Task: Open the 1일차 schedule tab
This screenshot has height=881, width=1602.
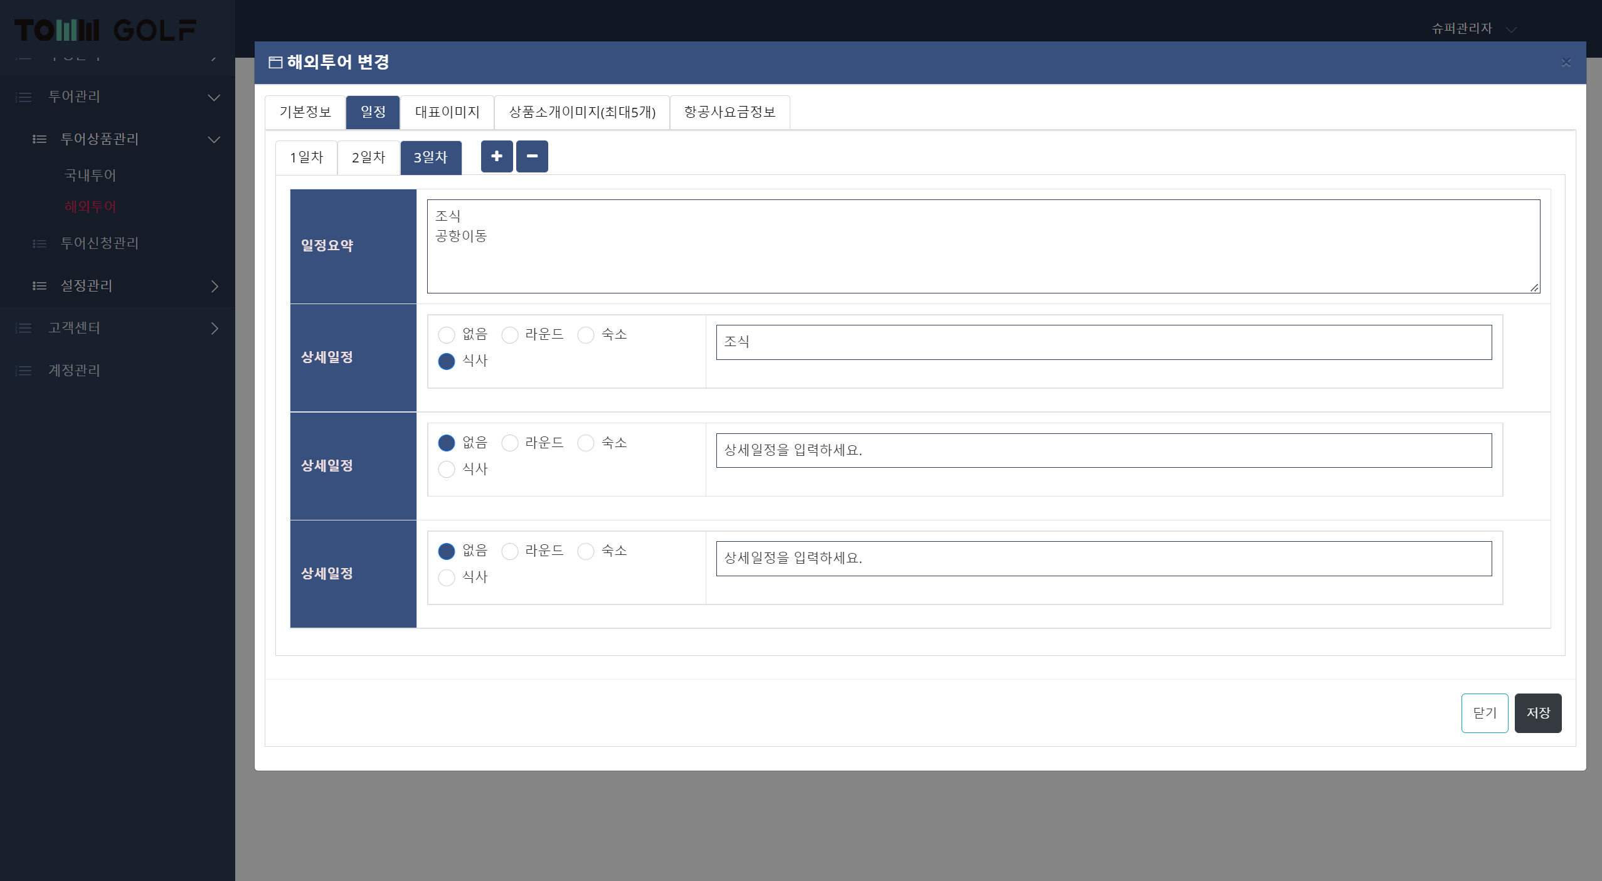Action: coord(306,157)
